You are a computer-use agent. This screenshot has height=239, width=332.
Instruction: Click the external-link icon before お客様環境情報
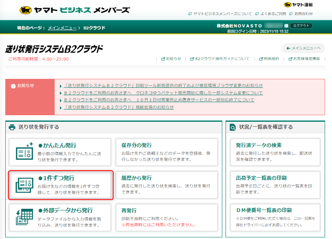click(290, 59)
